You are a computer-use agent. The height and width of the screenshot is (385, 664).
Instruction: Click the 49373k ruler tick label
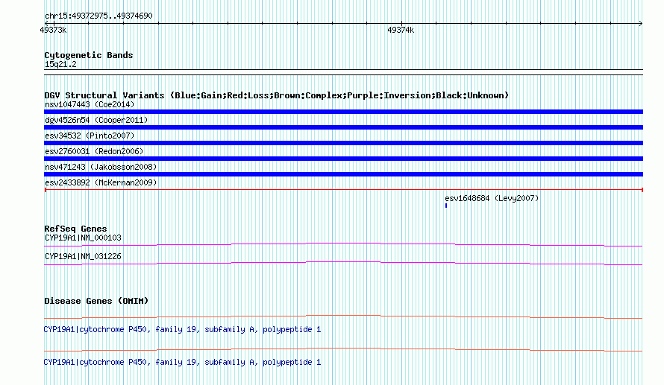pyautogui.click(x=53, y=30)
